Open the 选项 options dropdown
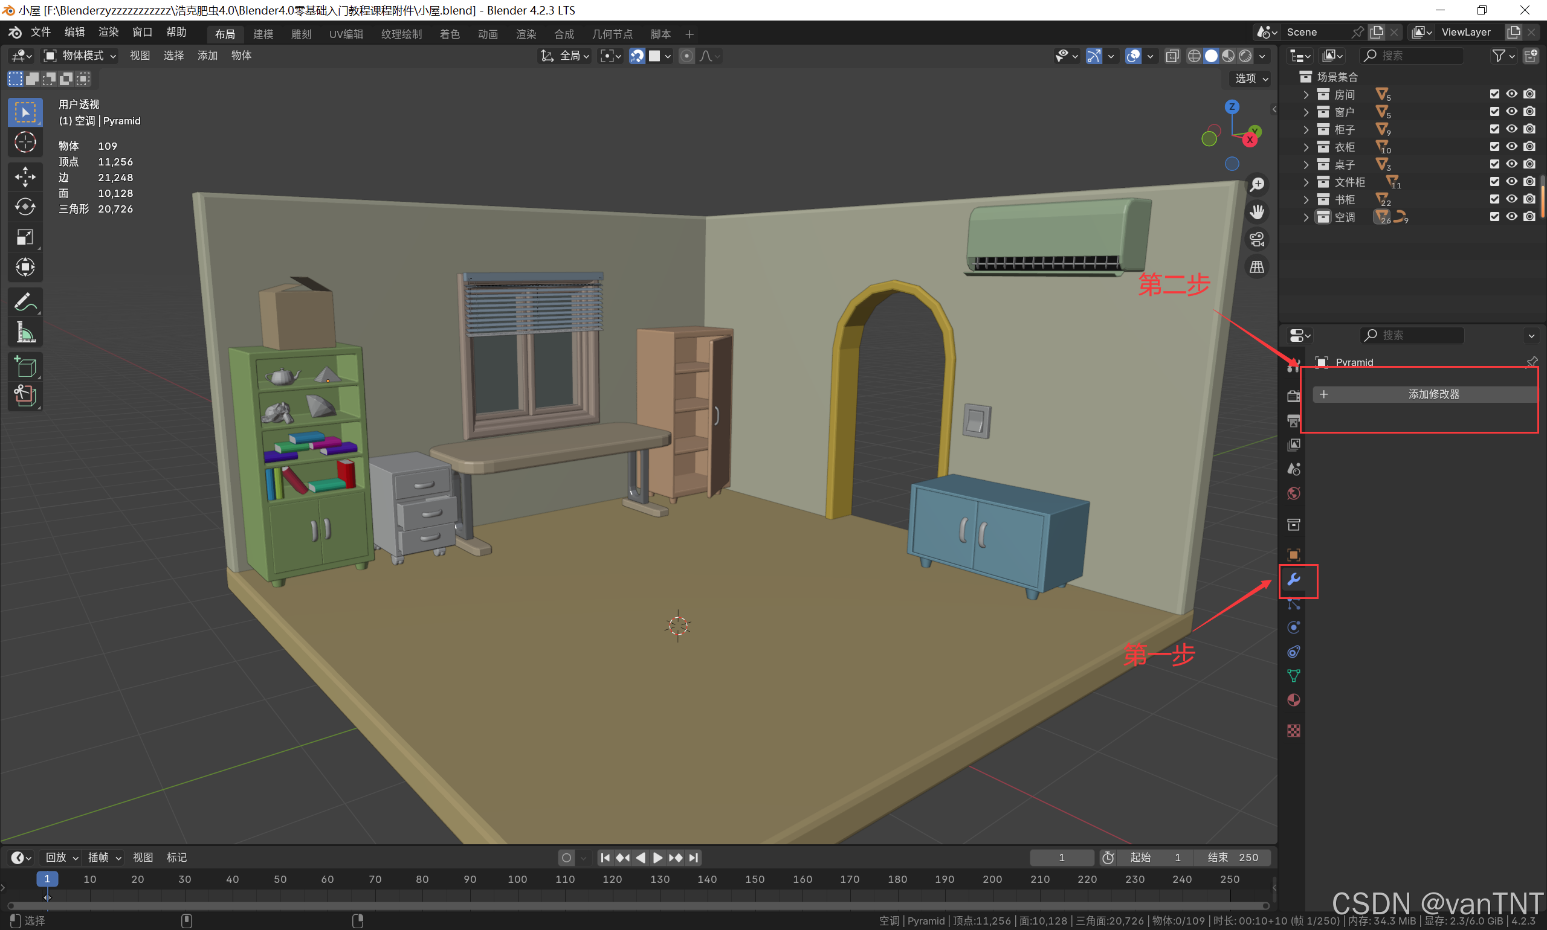Image resolution: width=1547 pixels, height=930 pixels. point(1251,79)
